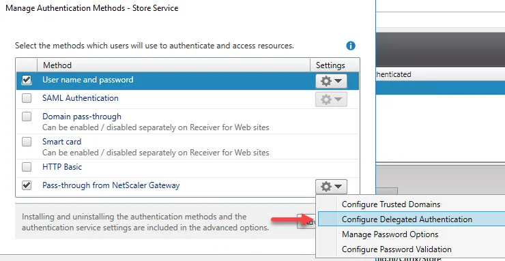Click the blue information icon
The width and height of the screenshot is (505, 261).
pos(350,46)
